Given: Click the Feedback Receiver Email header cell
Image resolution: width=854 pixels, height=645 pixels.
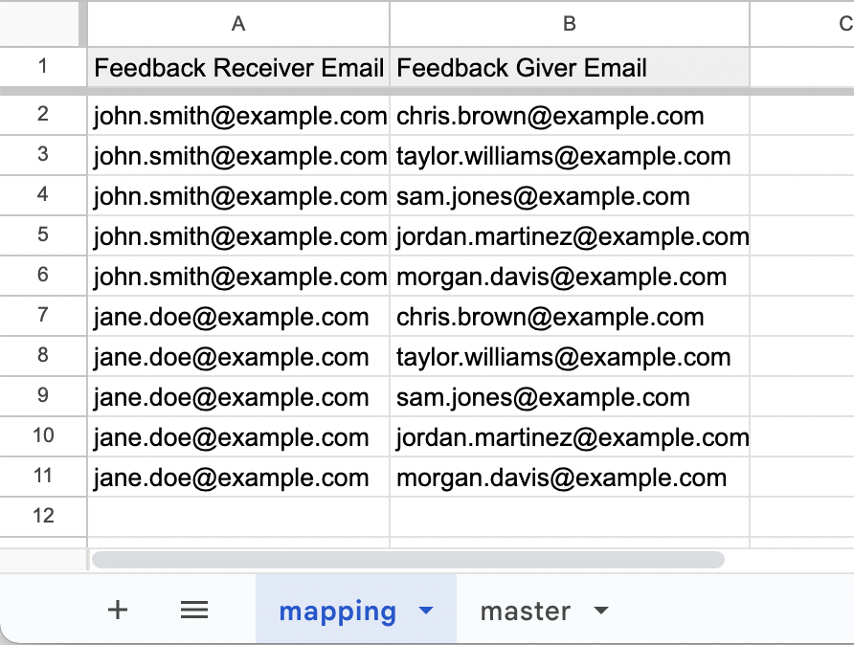Looking at the screenshot, I should tap(238, 68).
